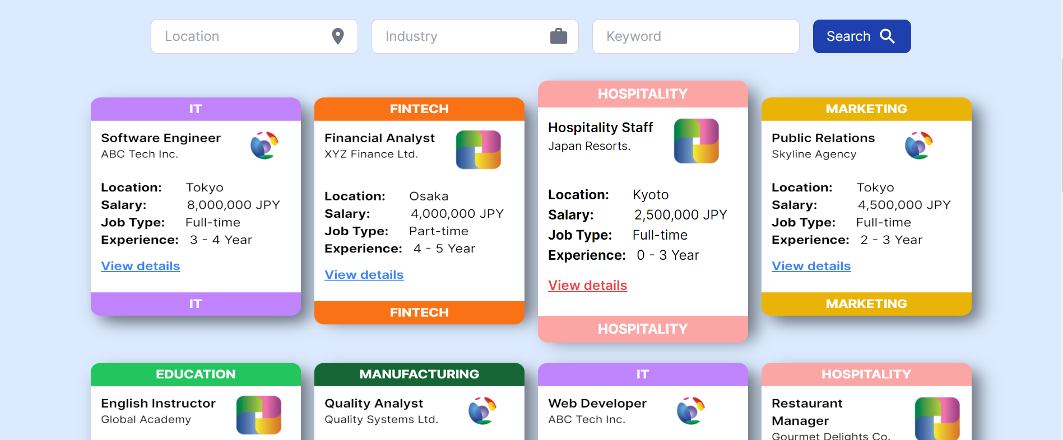The height and width of the screenshot is (440, 1063).
Task: Click the briefcase icon in Industry field
Action: coord(559,36)
